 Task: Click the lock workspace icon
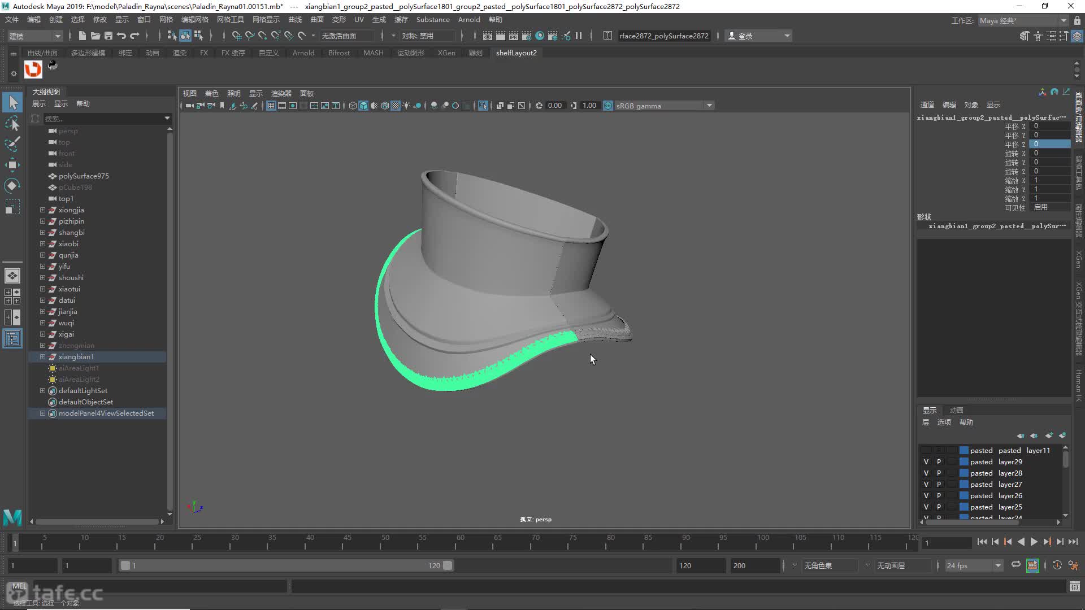[x=1077, y=20]
